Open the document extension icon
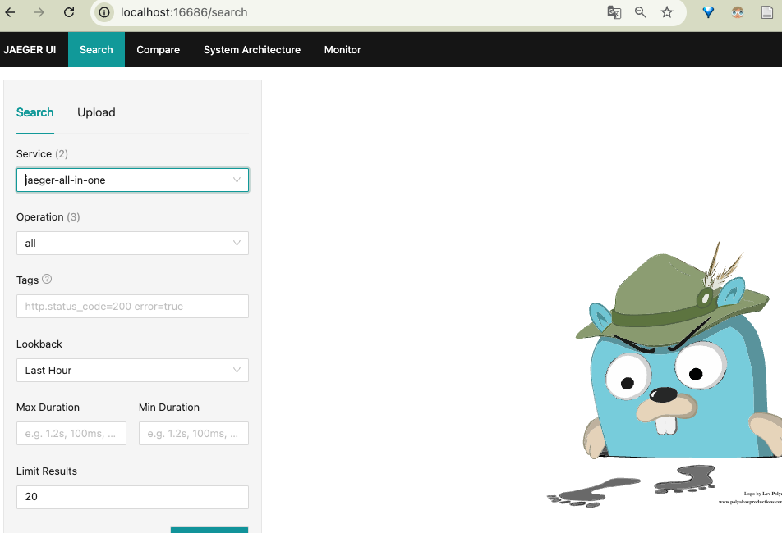This screenshot has height=533, width=782. point(767,12)
